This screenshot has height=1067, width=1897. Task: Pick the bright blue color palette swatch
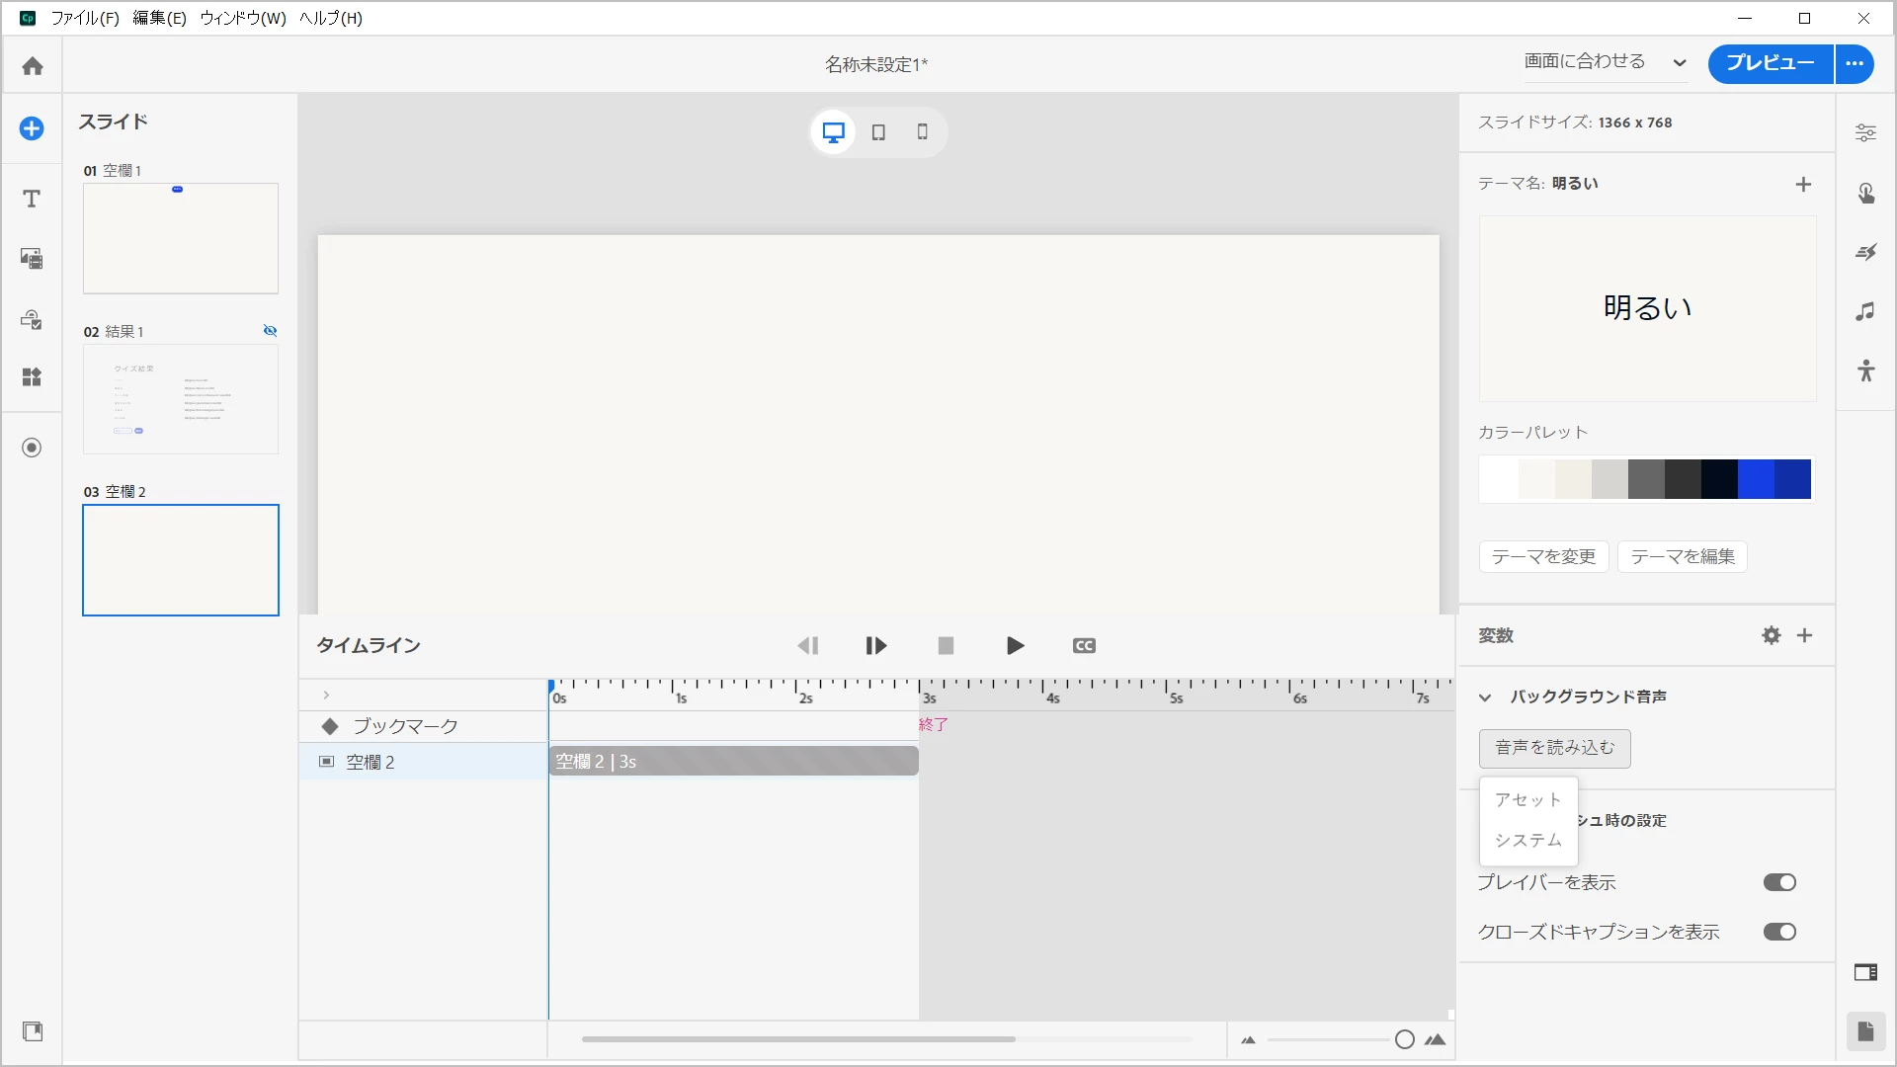point(1756,479)
